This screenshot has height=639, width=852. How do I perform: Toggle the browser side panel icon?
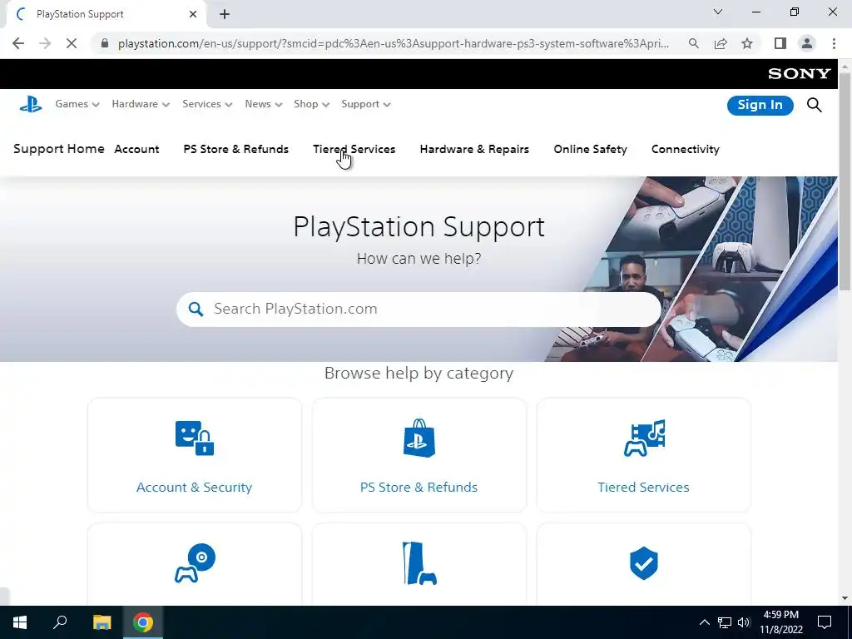pos(780,43)
